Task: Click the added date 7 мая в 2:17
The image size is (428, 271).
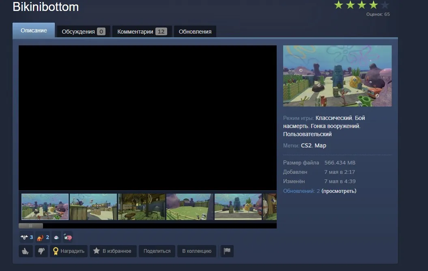Action: click(x=340, y=172)
